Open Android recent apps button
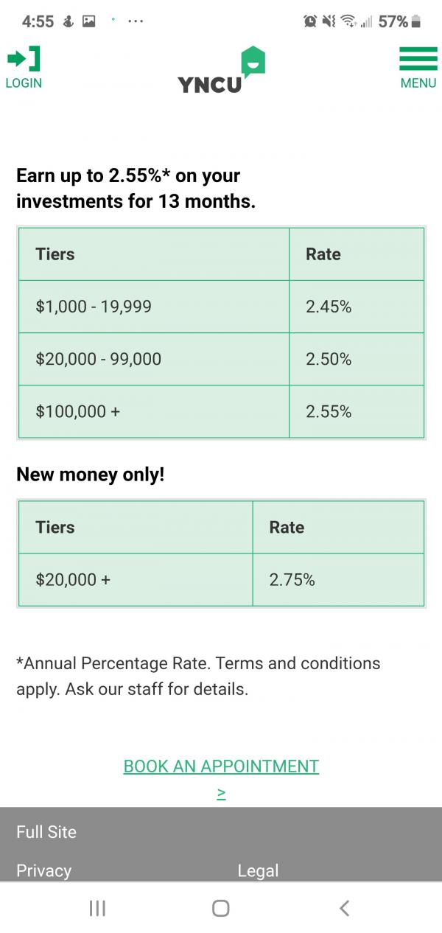 [x=97, y=908]
